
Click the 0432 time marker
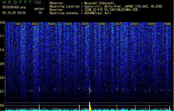coord(35,24)
